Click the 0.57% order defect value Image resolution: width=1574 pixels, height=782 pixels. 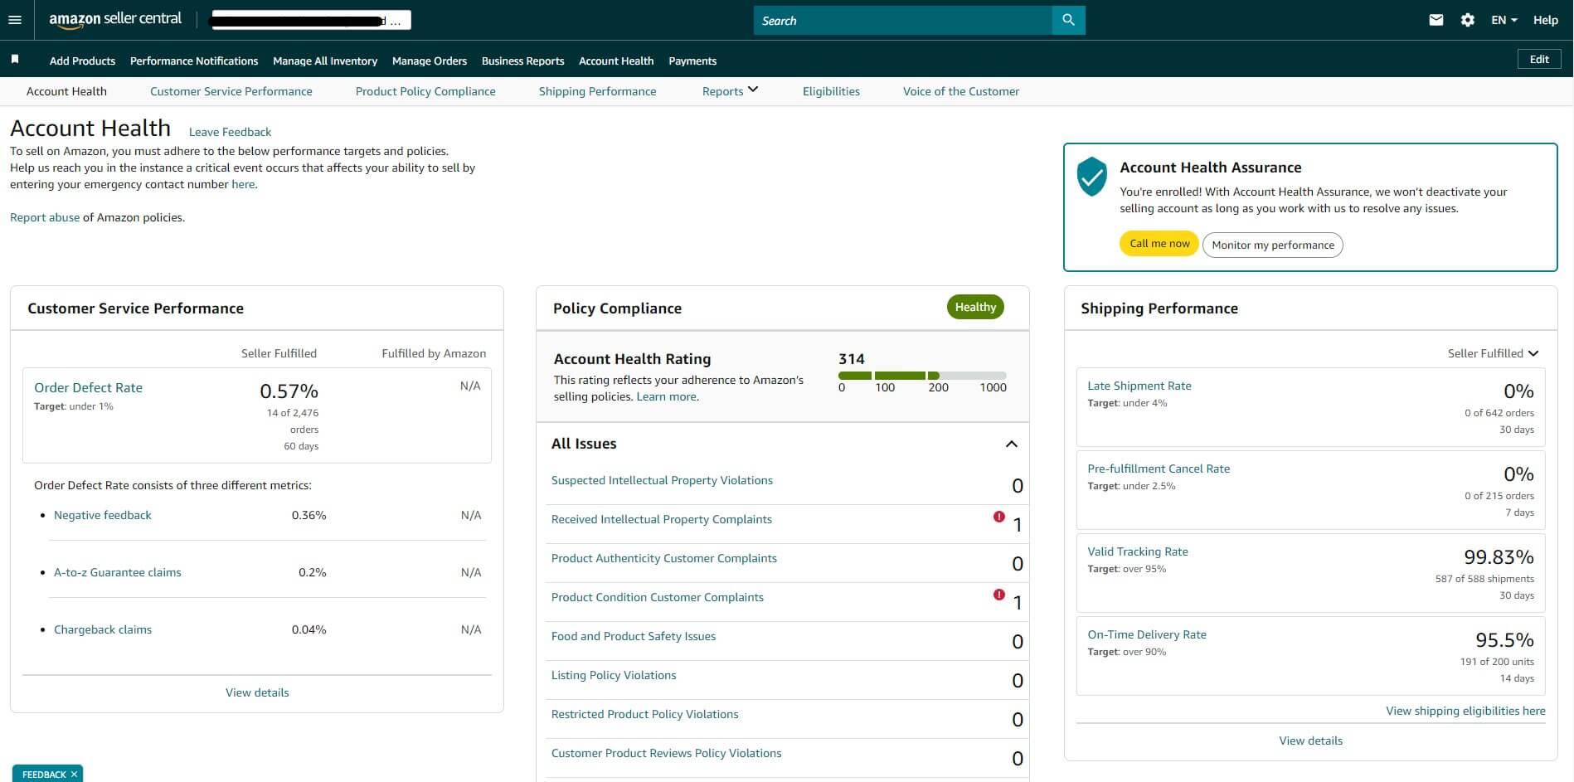tap(289, 391)
